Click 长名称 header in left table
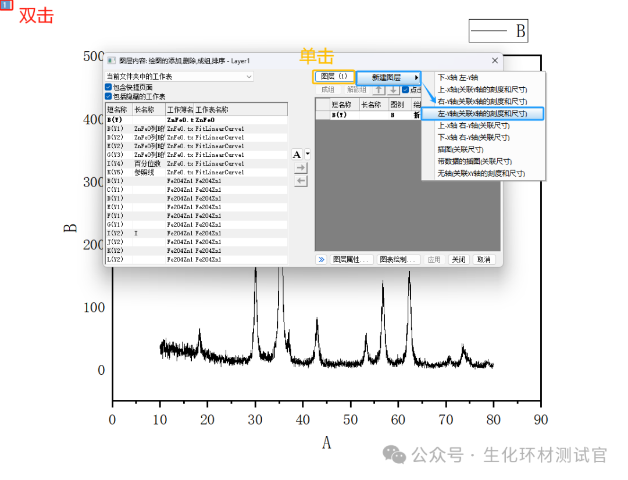 [x=149, y=109]
